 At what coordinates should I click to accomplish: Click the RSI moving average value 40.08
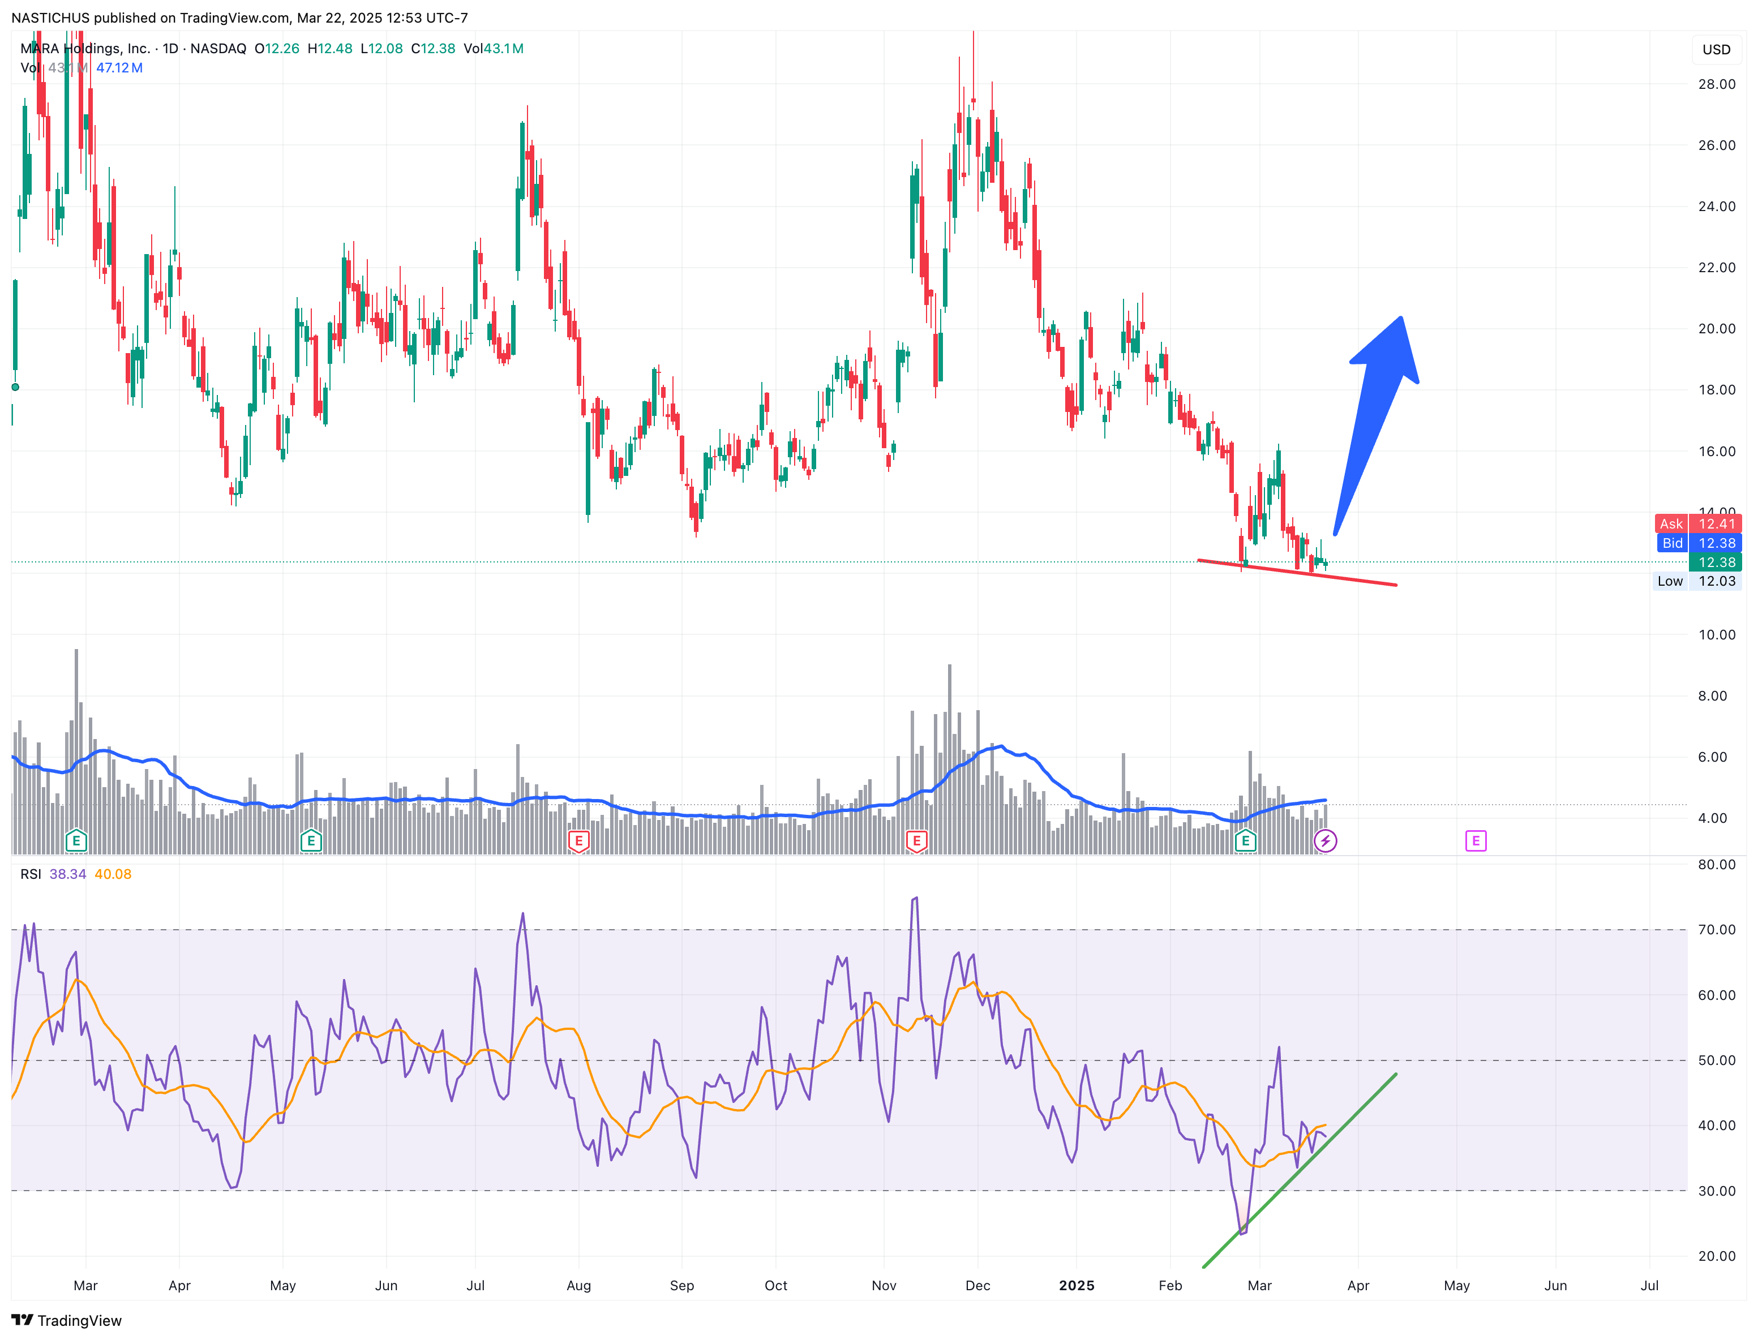113,874
